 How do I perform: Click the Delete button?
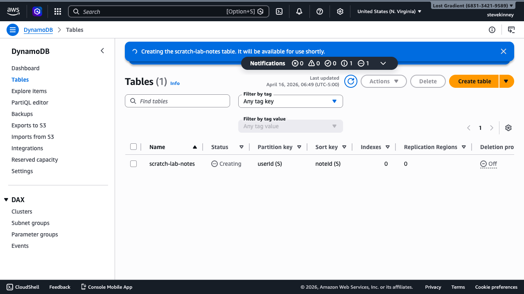tap(428, 81)
